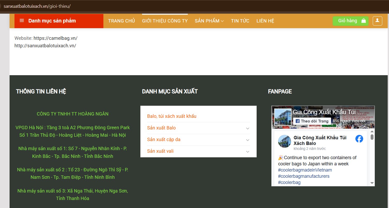The width and height of the screenshot is (389, 208).
Task: Click the Sản xuất cặp da link text
Action: (x=164, y=140)
